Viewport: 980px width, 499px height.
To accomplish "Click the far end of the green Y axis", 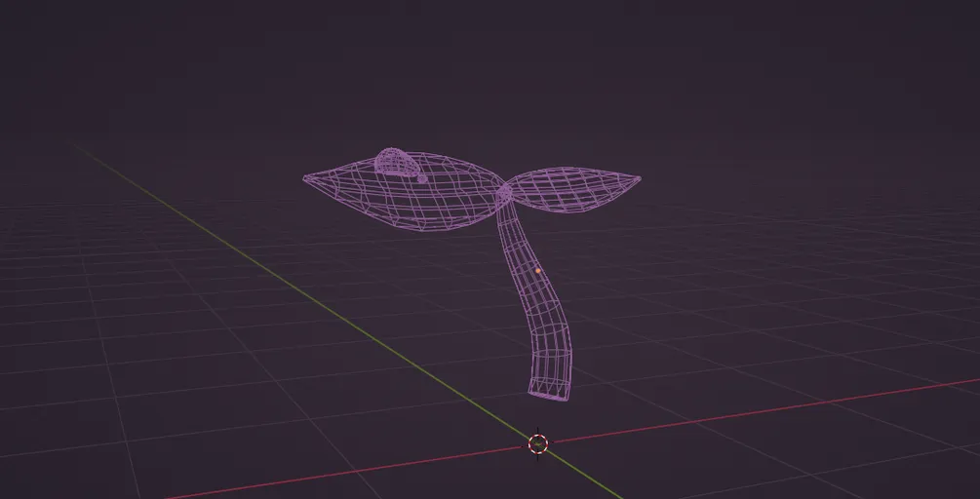I will 78,147.
